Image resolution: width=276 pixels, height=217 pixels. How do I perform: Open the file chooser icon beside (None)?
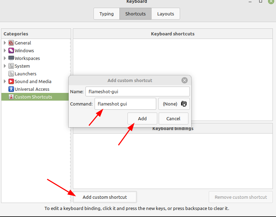(184, 104)
